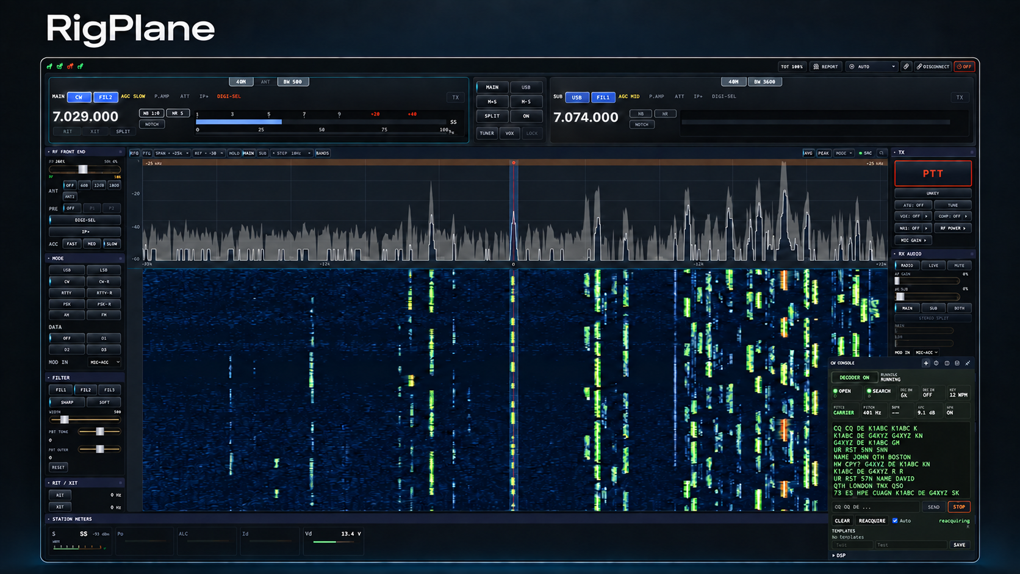
Task: Select CW mode in MODE panel
Action: click(66, 281)
